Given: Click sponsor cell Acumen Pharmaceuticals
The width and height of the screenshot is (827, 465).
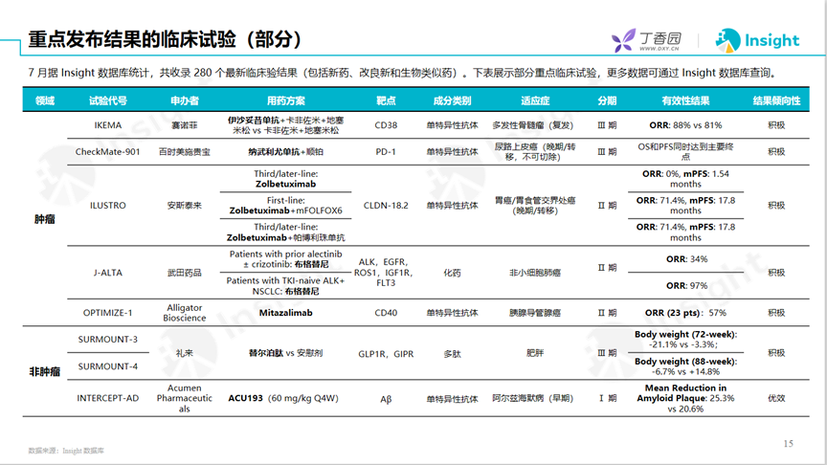Looking at the screenshot, I should pyautogui.click(x=184, y=398).
